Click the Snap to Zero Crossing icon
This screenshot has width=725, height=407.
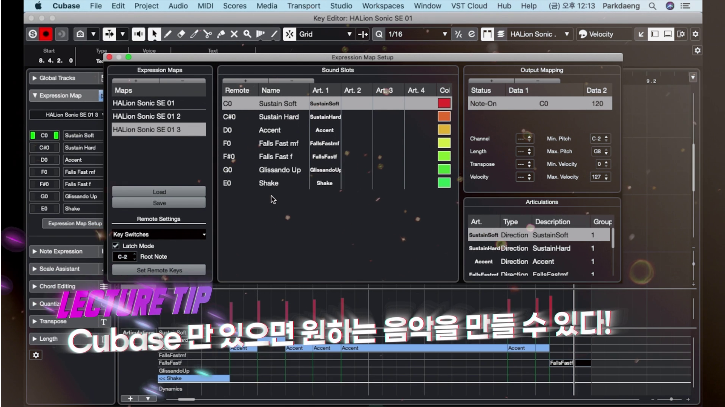(363, 34)
